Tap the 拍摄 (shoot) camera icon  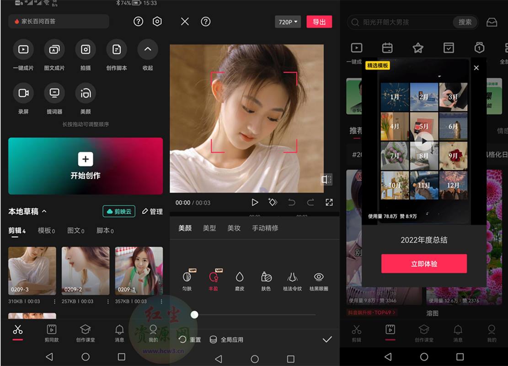86,50
